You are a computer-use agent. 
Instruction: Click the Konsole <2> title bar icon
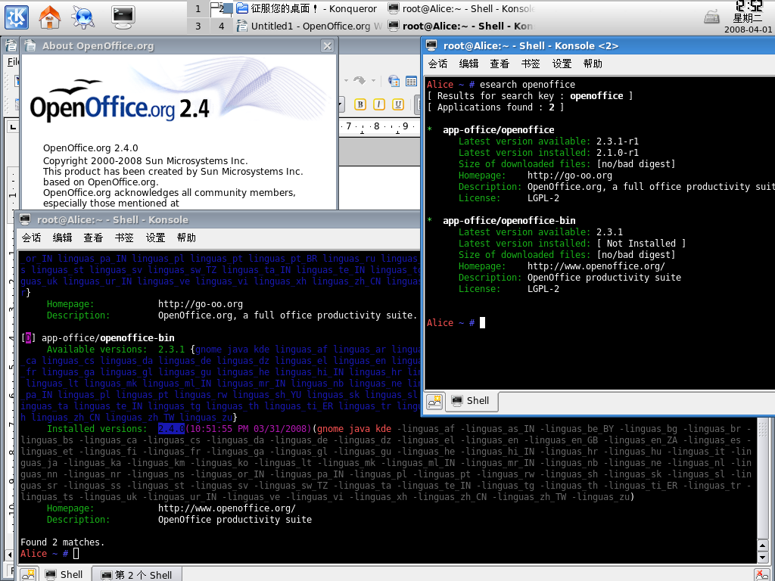(x=431, y=45)
